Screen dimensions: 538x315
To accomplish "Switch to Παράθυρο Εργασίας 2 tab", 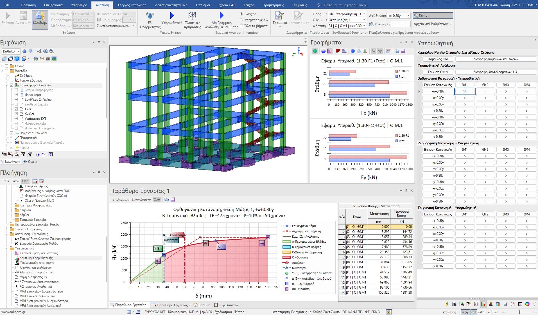I will [171, 305].
